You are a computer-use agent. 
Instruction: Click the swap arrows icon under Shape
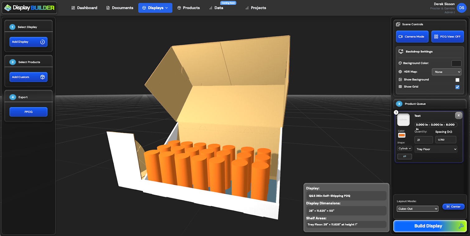pyautogui.click(x=405, y=157)
